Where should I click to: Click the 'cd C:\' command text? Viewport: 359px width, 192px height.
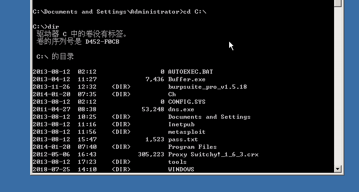195,12
